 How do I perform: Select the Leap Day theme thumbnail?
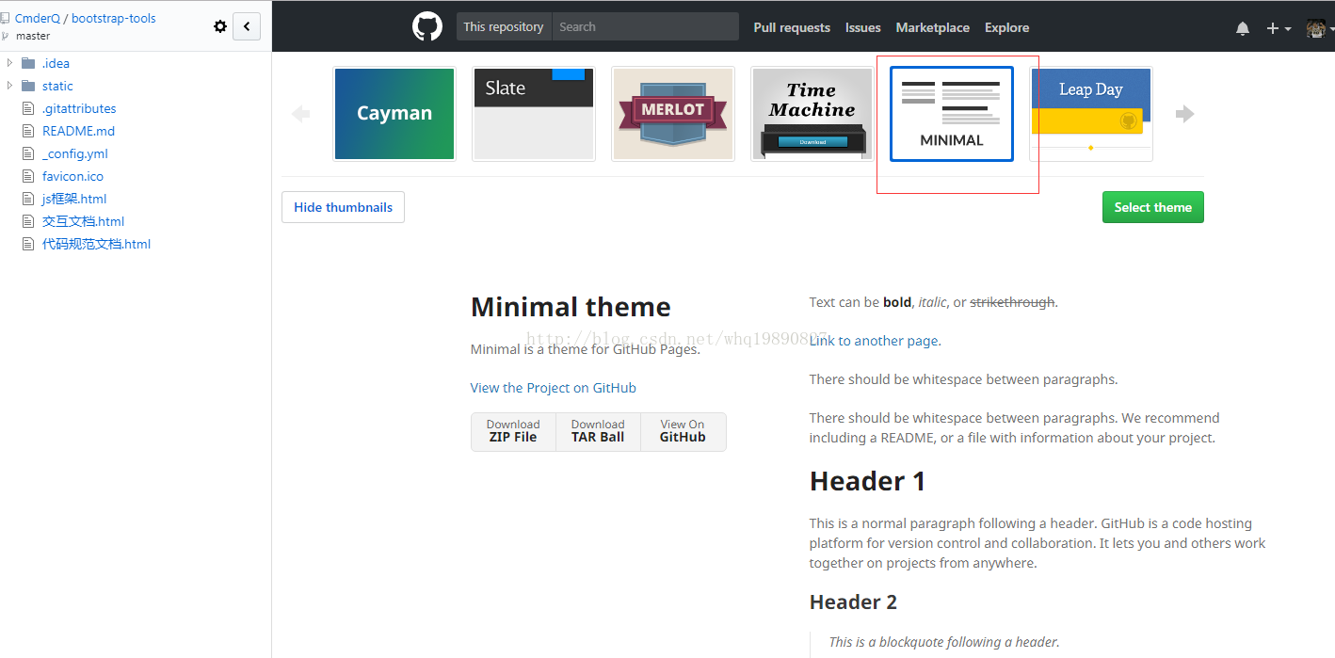[1091, 114]
